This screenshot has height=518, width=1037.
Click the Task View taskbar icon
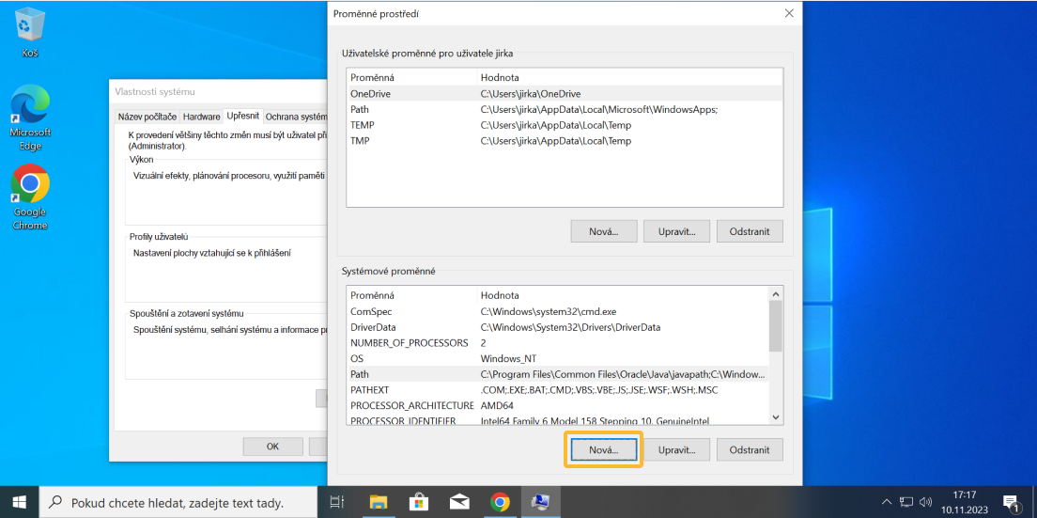pyautogui.click(x=337, y=502)
